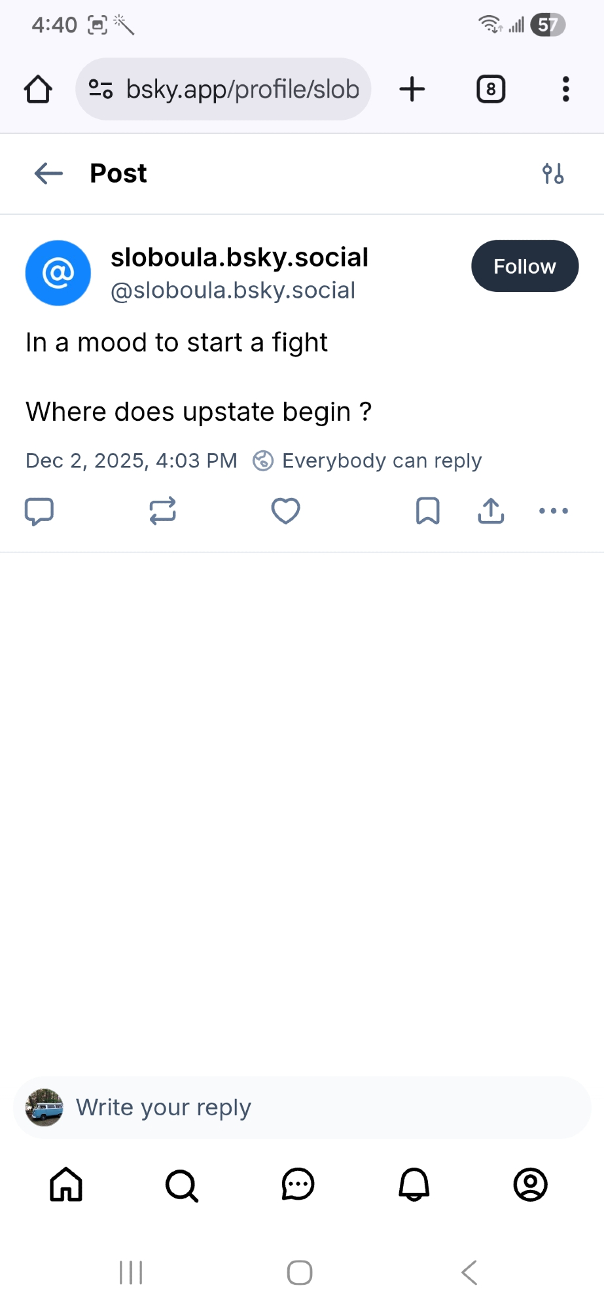The width and height of the screenshot is (604, 1309).
Task: Go back using the Post header arrow
Action: click(48, 174)
